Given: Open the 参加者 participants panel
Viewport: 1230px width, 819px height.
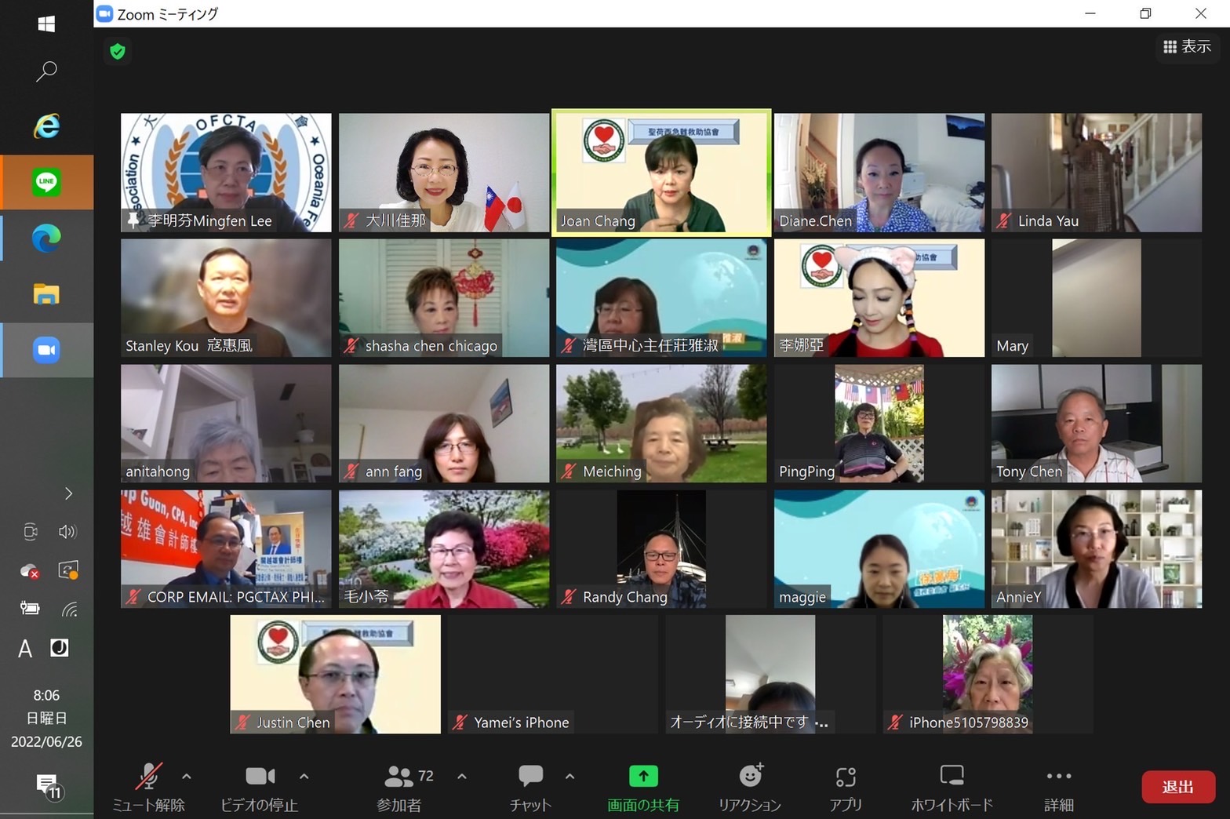Looking at the screenshot, I should pyautogui.click(x=399, y=787).
